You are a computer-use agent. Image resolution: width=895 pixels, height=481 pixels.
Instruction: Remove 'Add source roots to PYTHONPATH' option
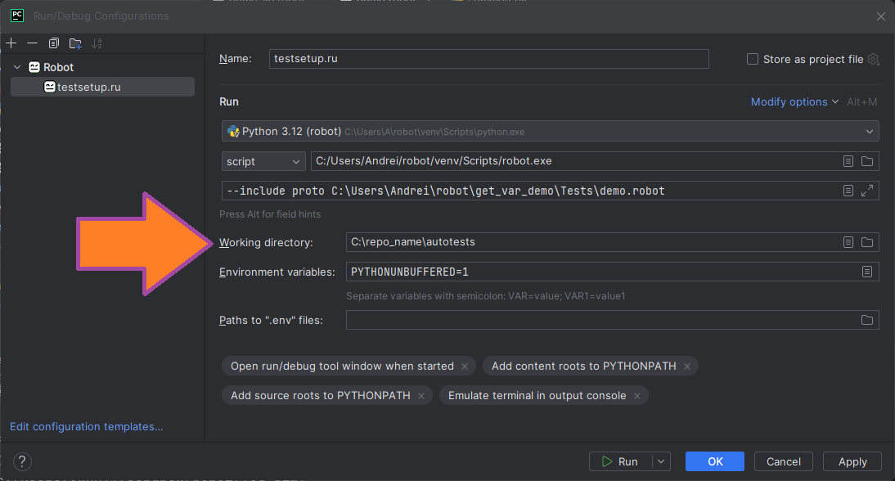[421, 396]
